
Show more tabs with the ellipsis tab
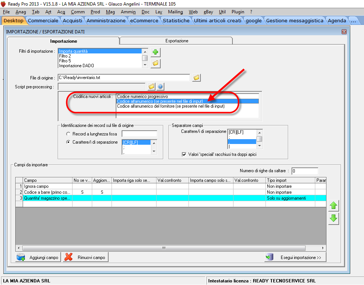[353, 21]
